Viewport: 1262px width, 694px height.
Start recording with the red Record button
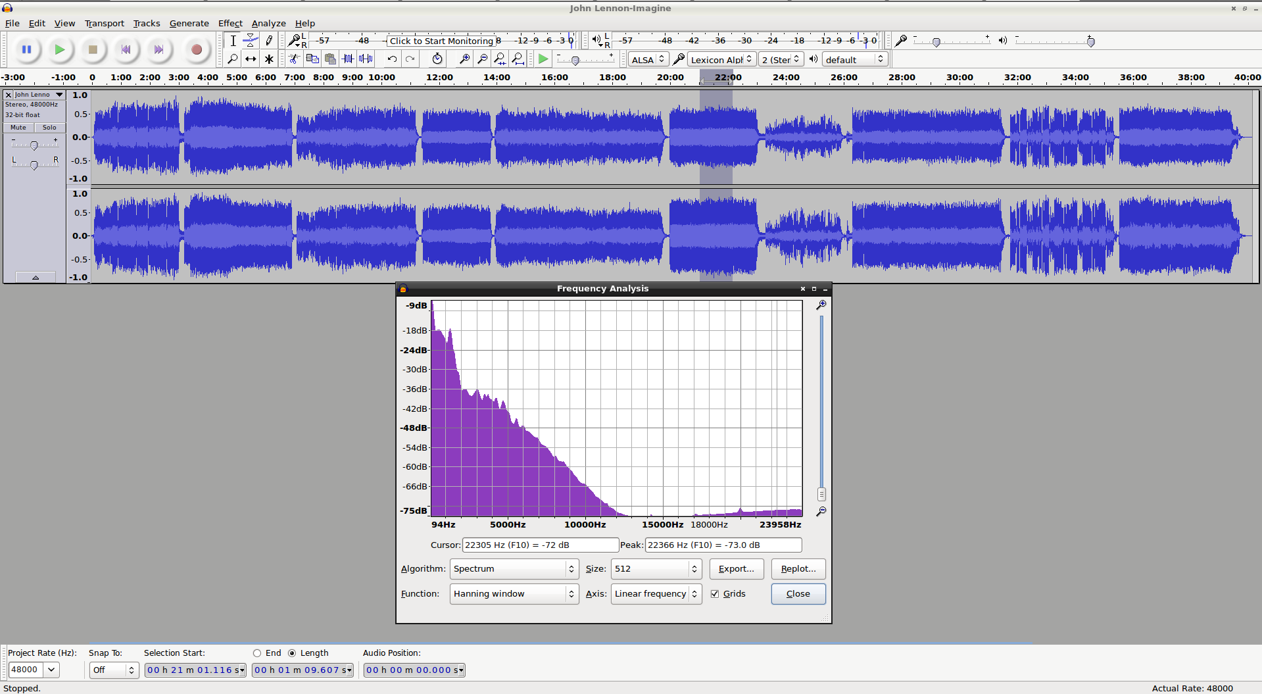pyautogui.click(x=196, y=49)
